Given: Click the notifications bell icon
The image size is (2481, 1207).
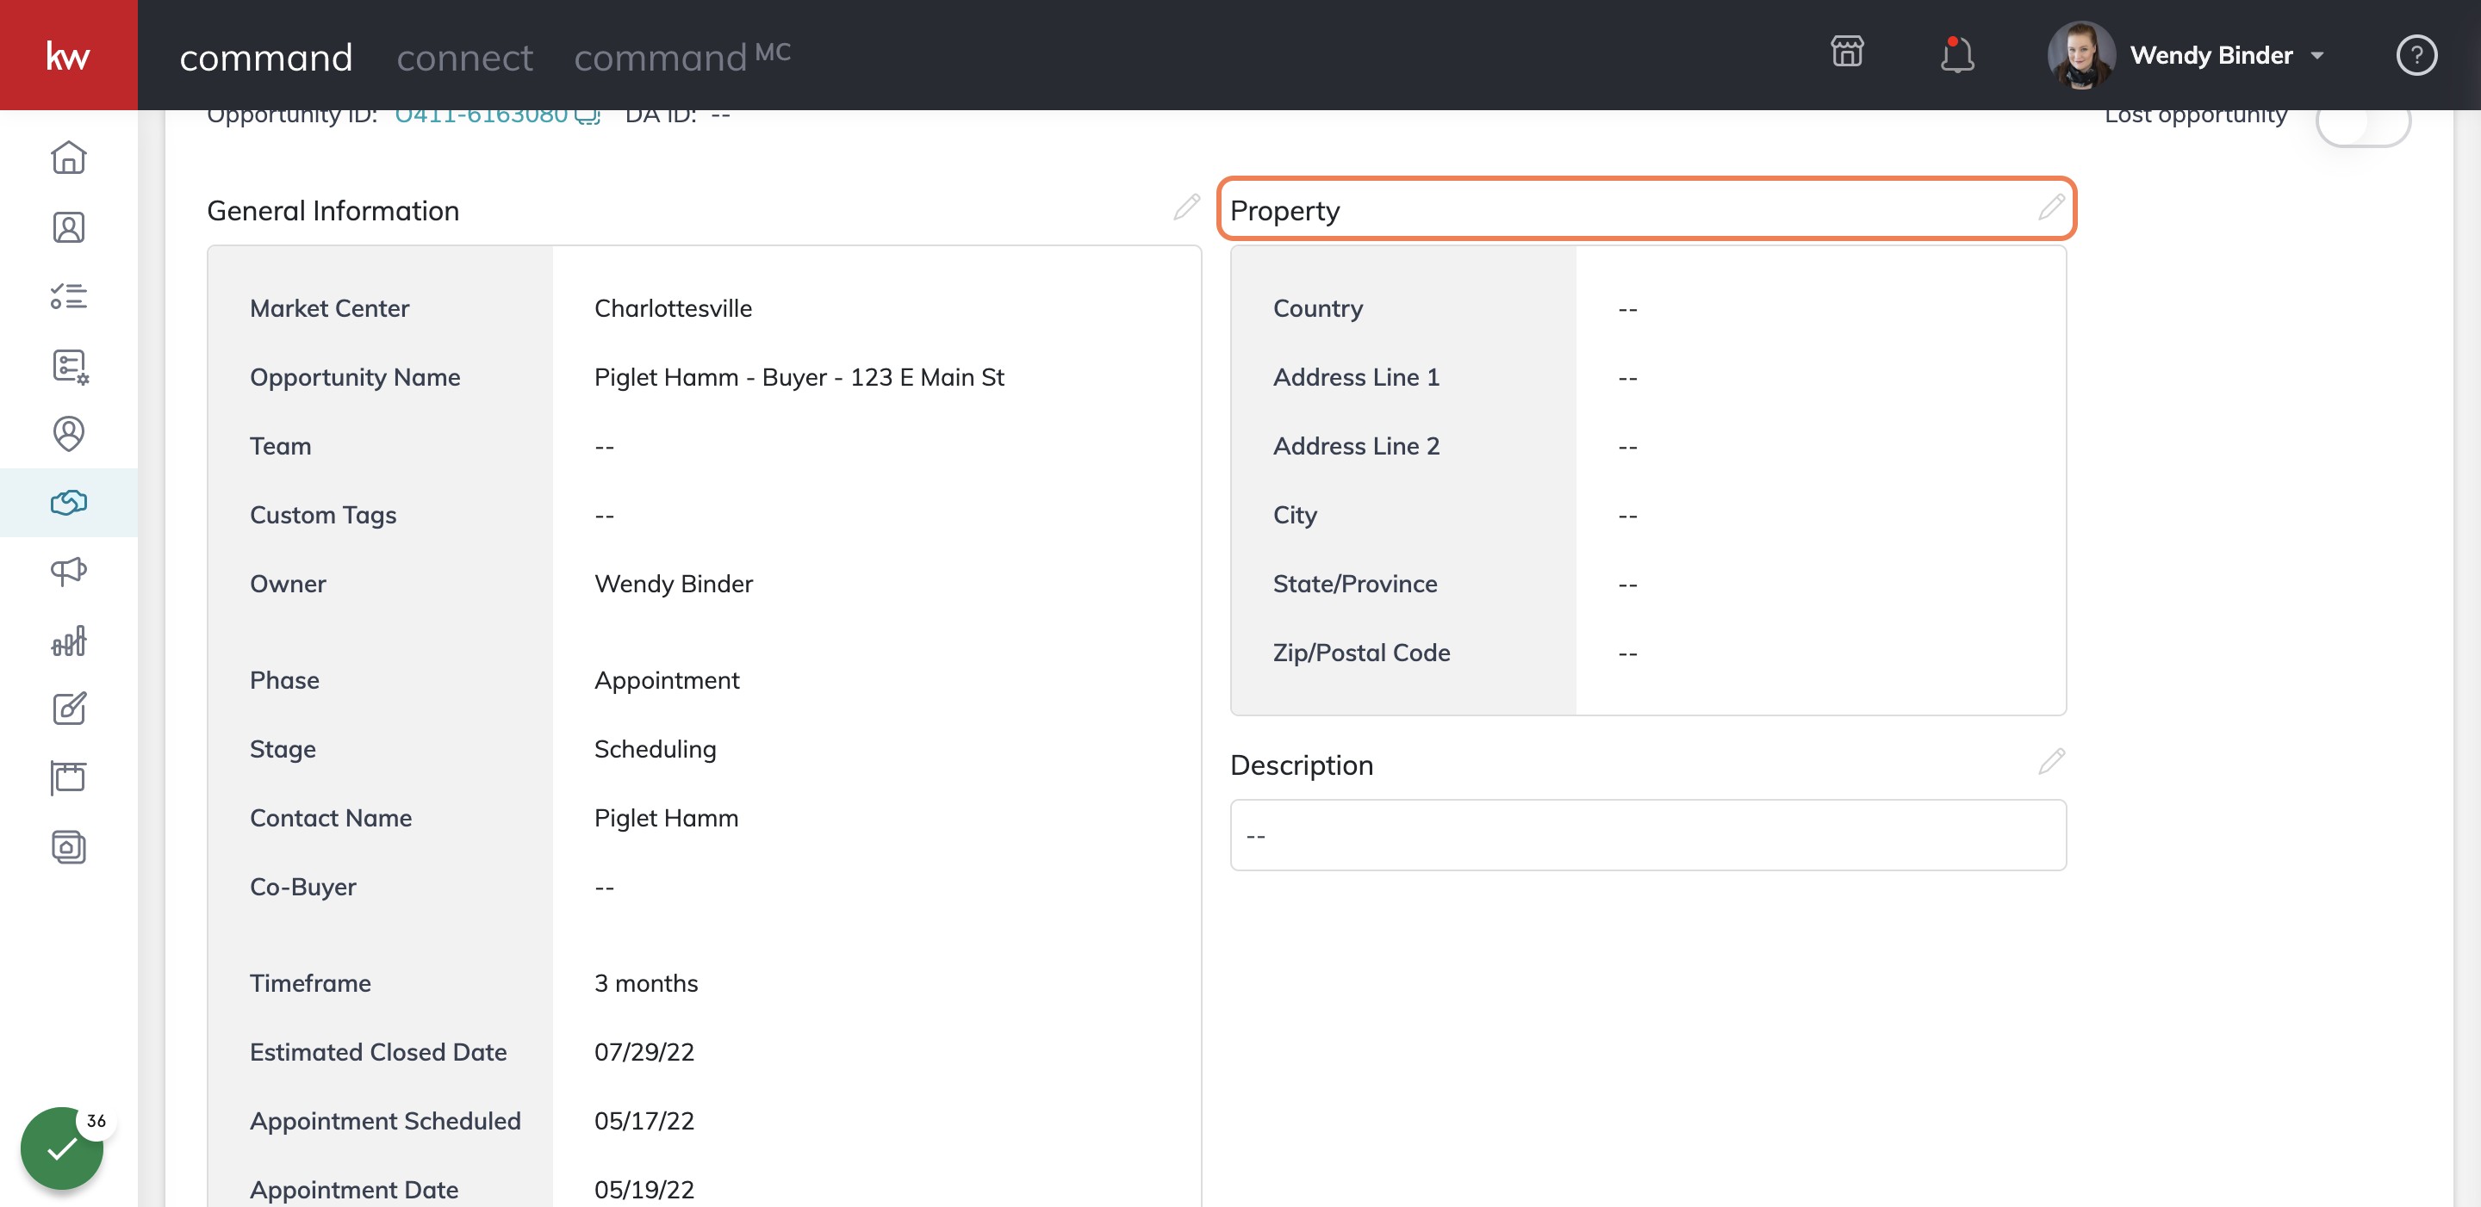Looking at the screenshot, I should [x=1956, y=54].
